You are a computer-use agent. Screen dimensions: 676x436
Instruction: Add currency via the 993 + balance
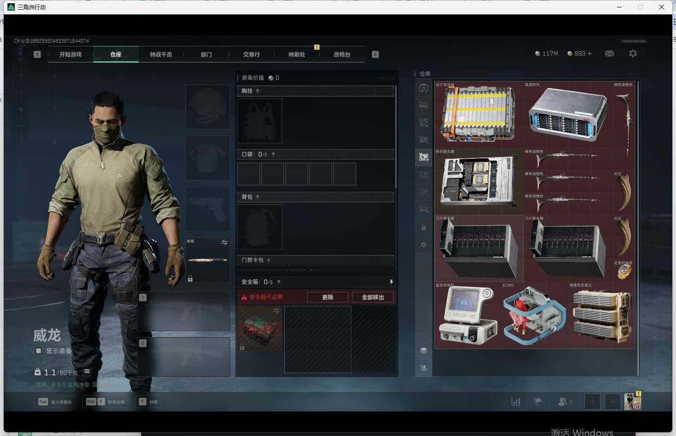point(579,54)
